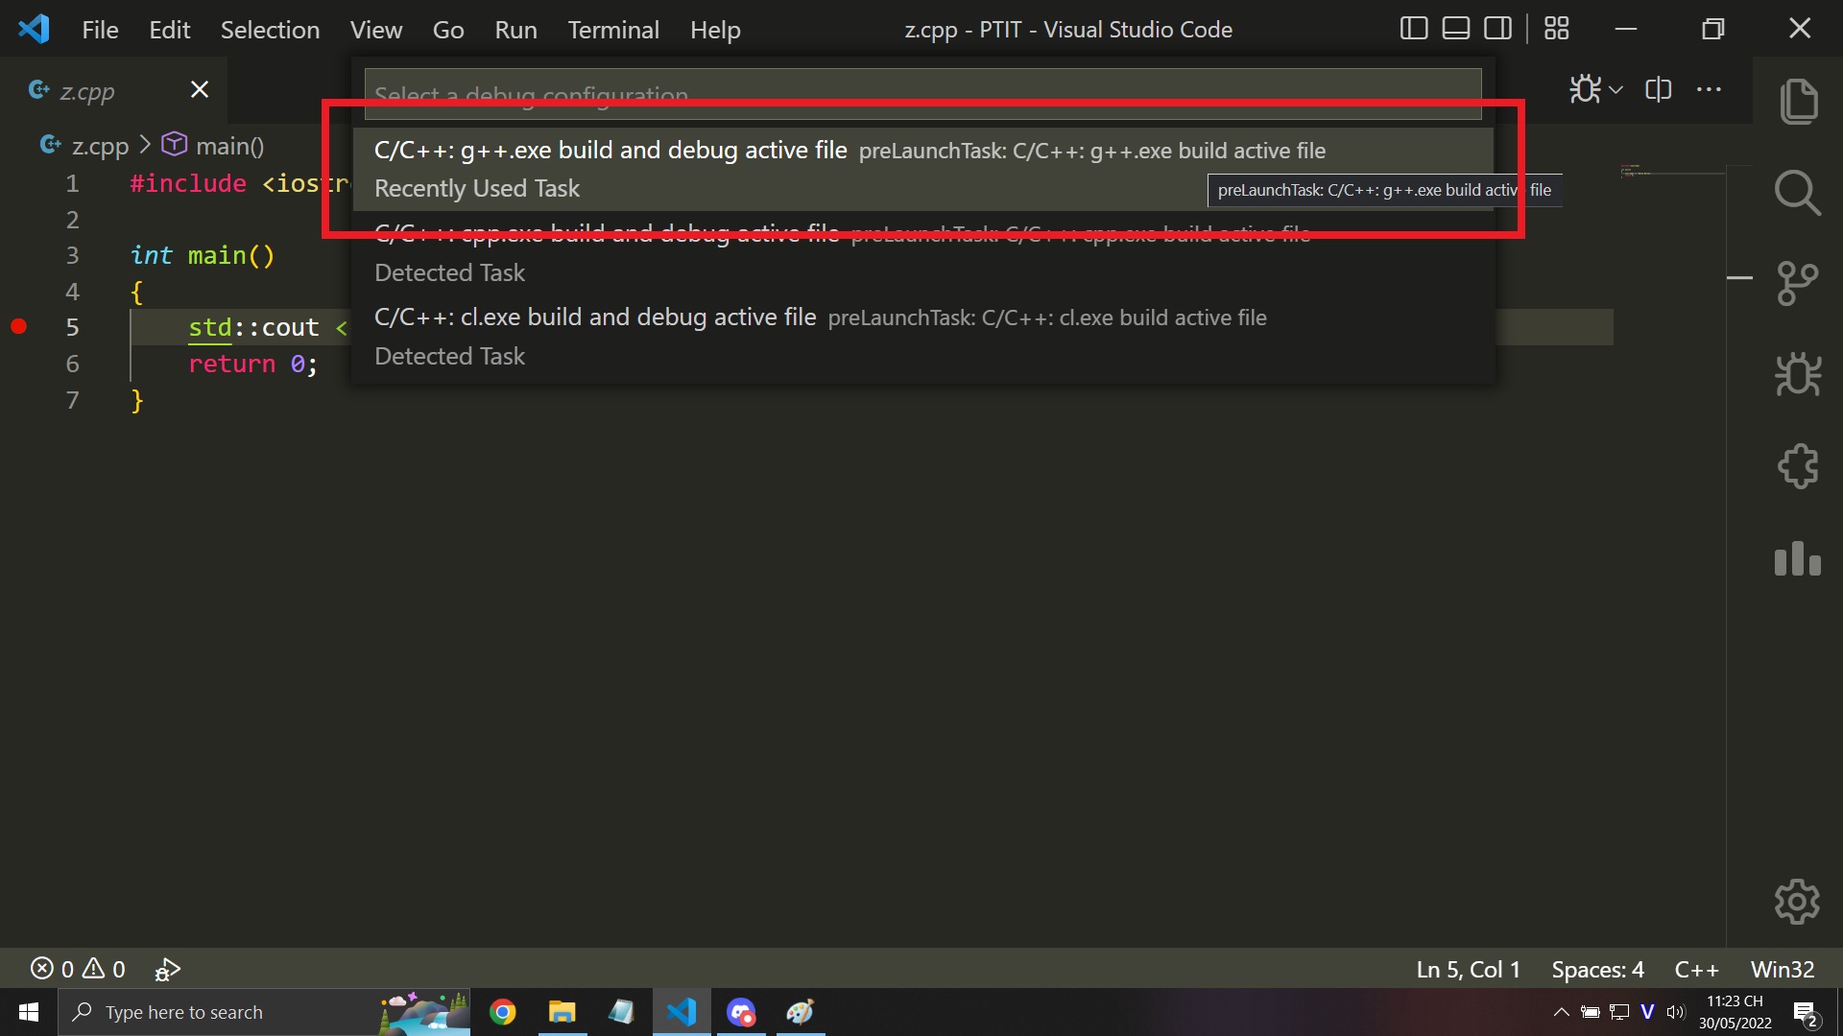Remove the breakpoint dot on line 5
The height and width of the screenshot is (1036, 1843).
click(x=18, y=327)
